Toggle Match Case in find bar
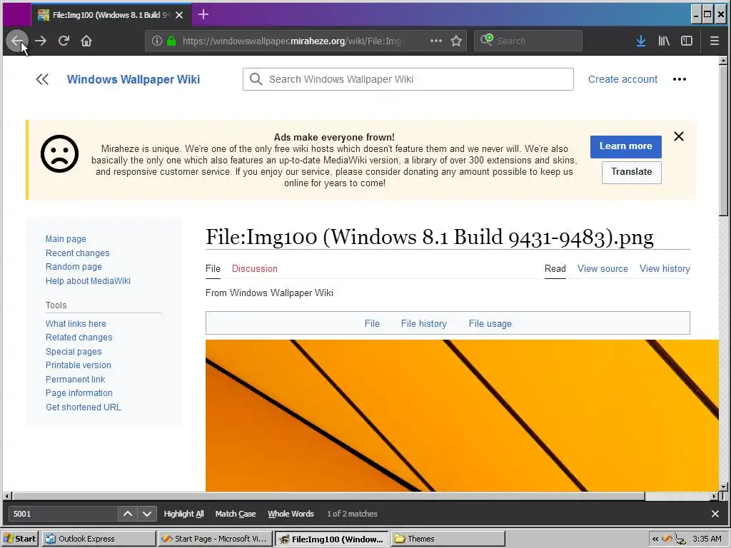This screenshot has width=731, height=548. click(236, 514)
